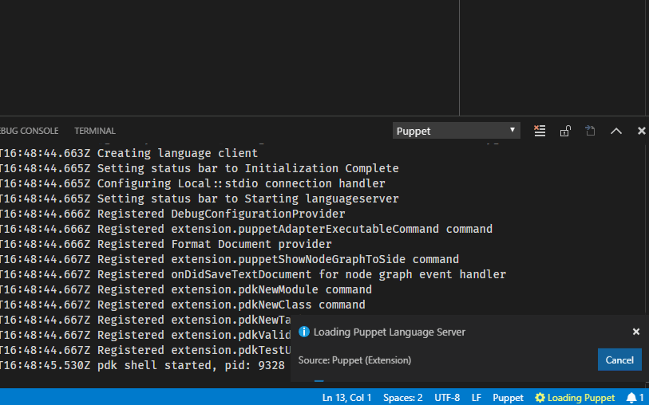This screenshot has width=649, height=405.
Task: Click the 'pdk shell started, pid: 9328' line
Action: (x=142, y=365)
